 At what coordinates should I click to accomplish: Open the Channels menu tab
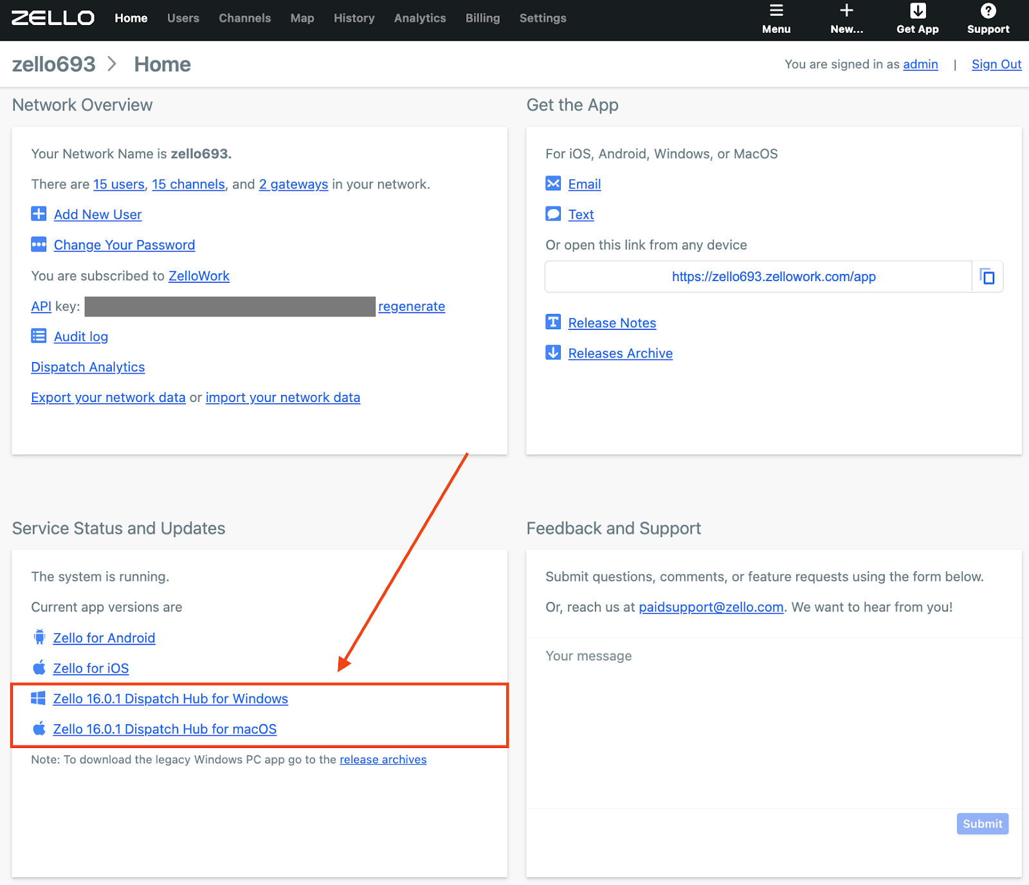tap(244, 18)
